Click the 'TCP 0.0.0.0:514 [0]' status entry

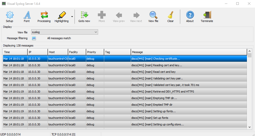[x=63, y=134]
